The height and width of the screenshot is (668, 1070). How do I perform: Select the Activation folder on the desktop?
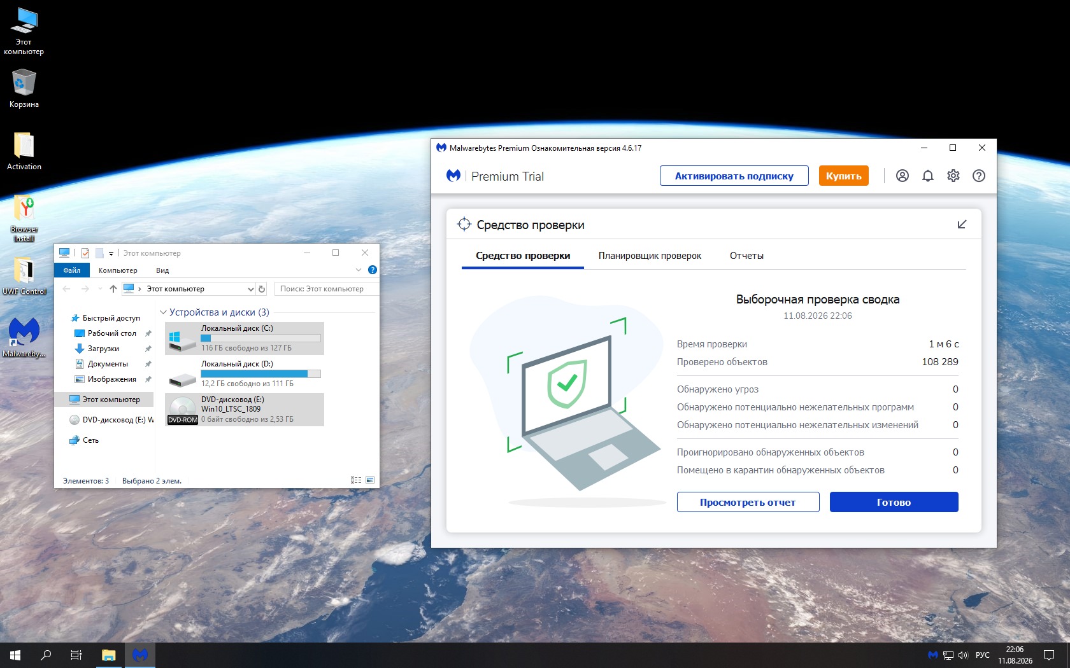point(24,151)
